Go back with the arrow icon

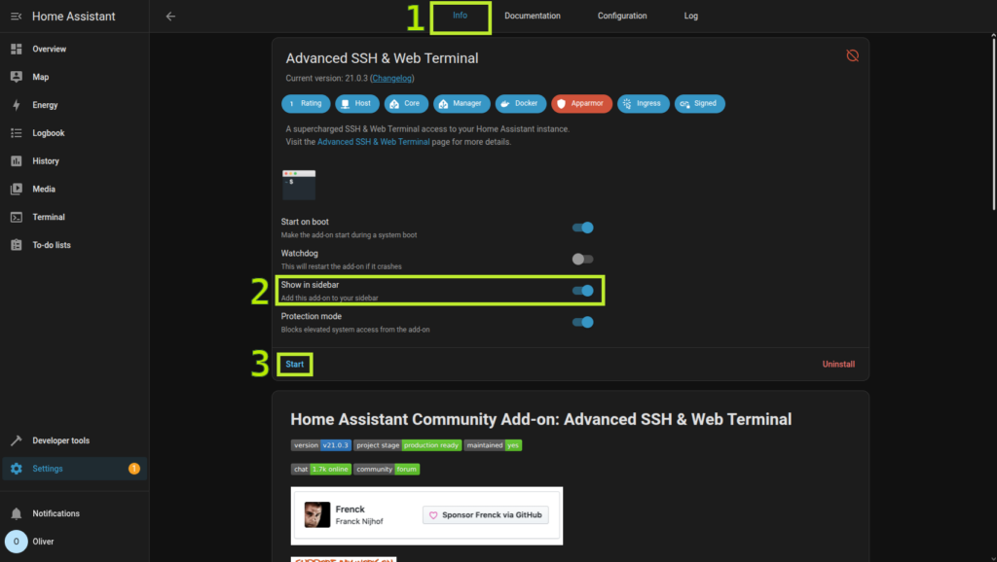(170, 17)
